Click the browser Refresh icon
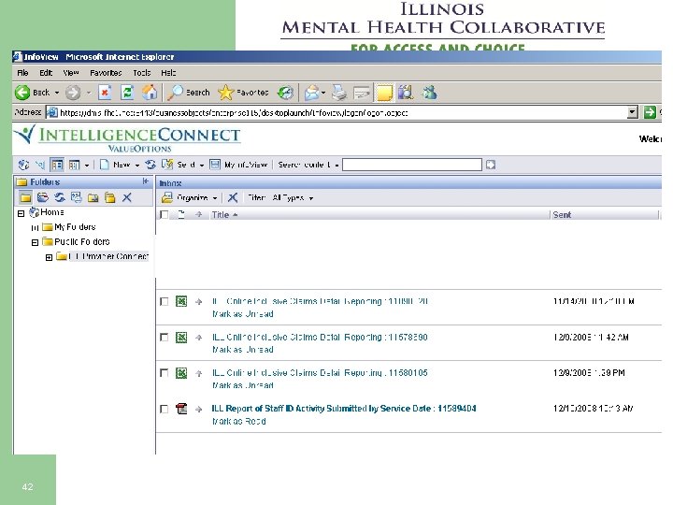Screen dimensions: 673x505 (x=127, y=93)
